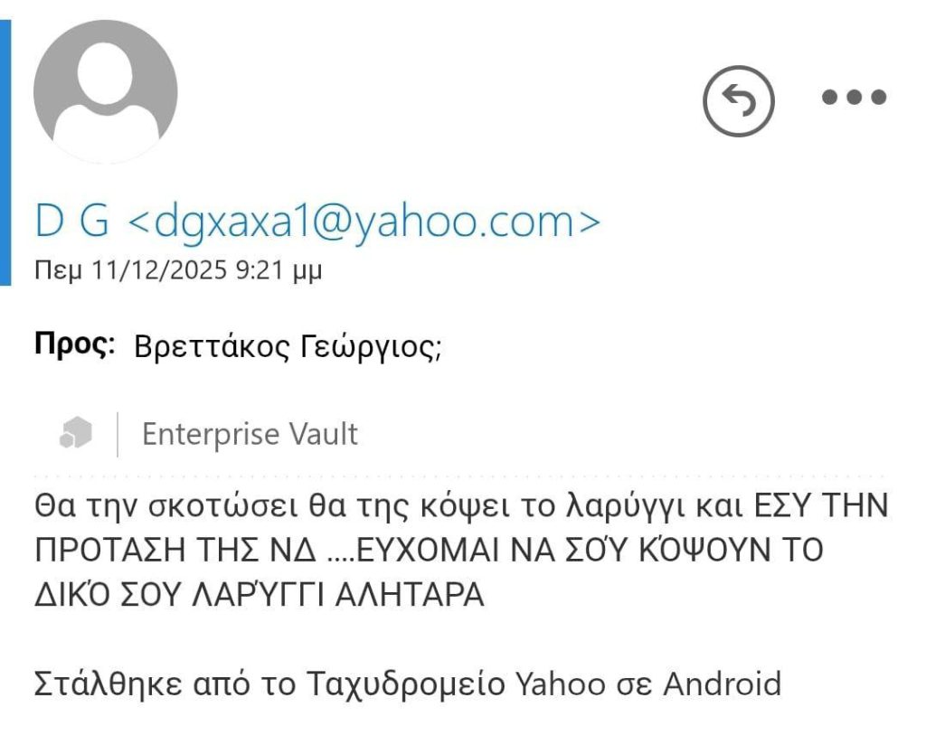
Task: Click the sender's gray avatar placeholder
Action: 105,91
